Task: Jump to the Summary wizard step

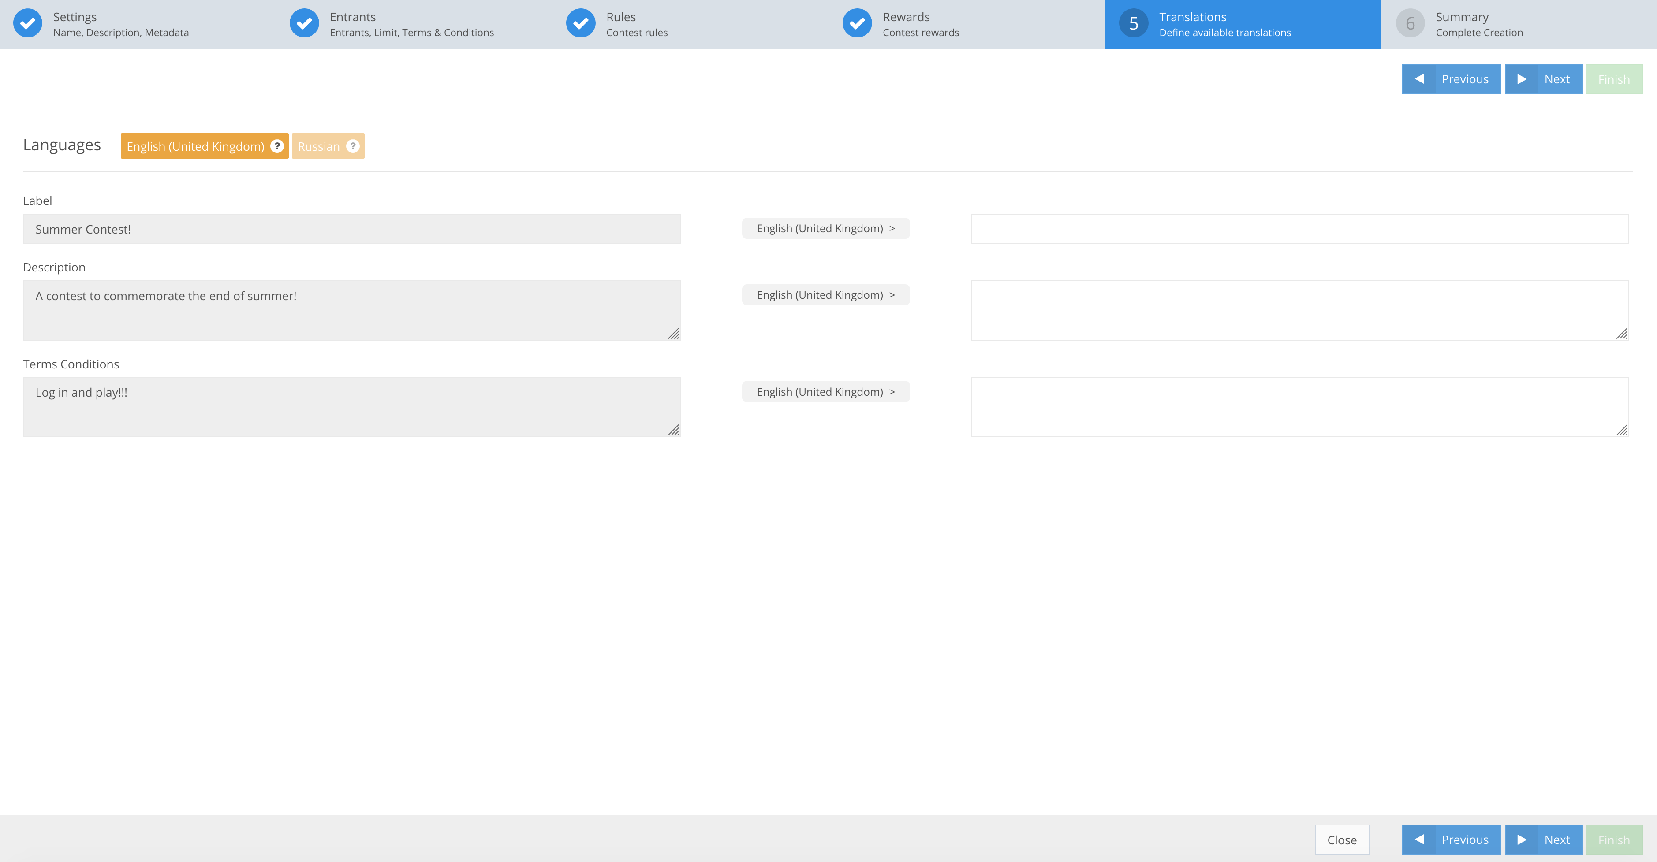Action: click(x=1519, y=24)
